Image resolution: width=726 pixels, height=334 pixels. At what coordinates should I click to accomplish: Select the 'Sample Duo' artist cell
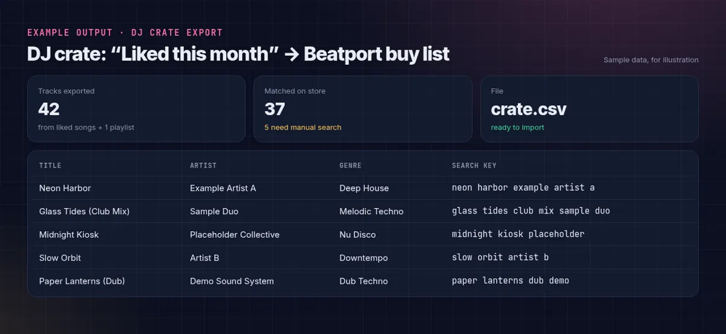[x=214, y=211]
